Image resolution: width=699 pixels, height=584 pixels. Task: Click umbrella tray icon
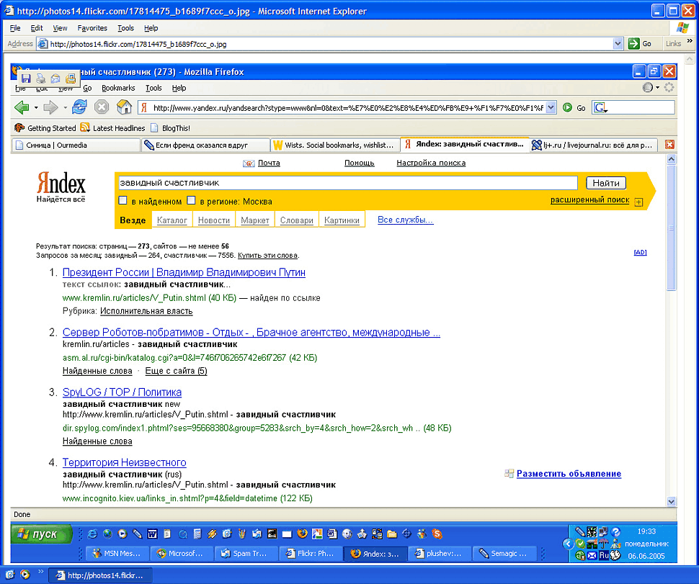point(604,544)
